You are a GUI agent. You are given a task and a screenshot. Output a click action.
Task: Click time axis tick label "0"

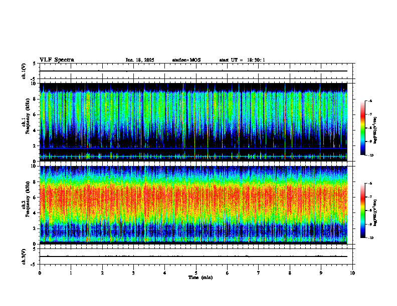click(40, 273)
